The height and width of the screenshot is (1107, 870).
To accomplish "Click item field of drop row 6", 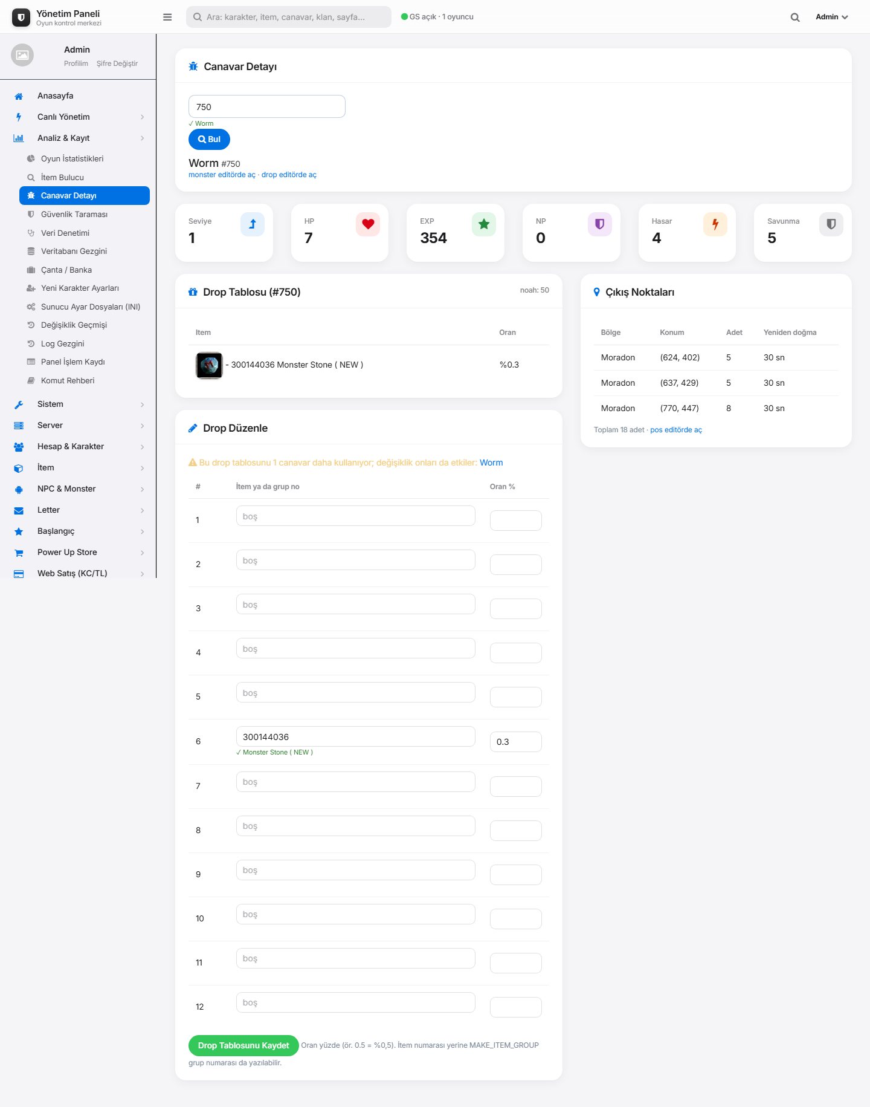I will 356,736.
